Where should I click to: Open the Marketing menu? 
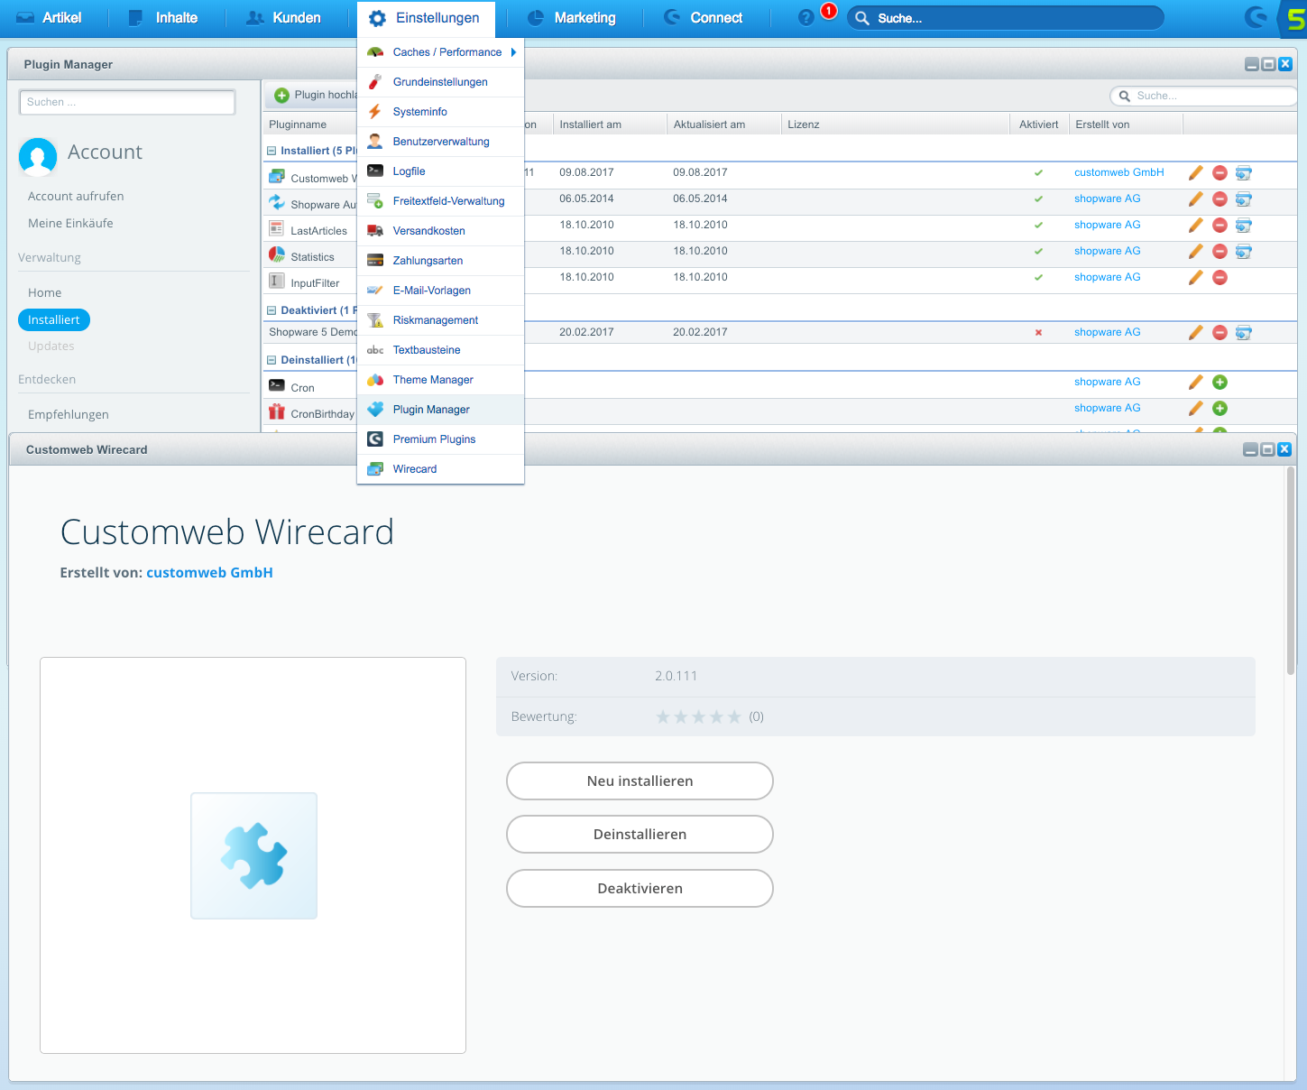coord(572,18)
